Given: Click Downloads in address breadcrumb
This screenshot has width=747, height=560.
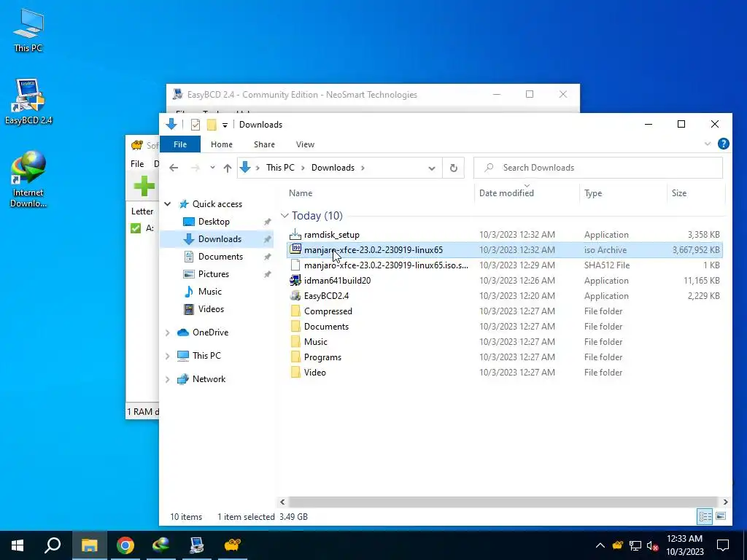Looking at the screenshot, I should 333,168.
